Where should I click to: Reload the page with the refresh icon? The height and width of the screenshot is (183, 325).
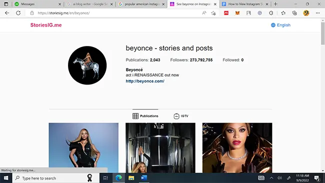18,13
